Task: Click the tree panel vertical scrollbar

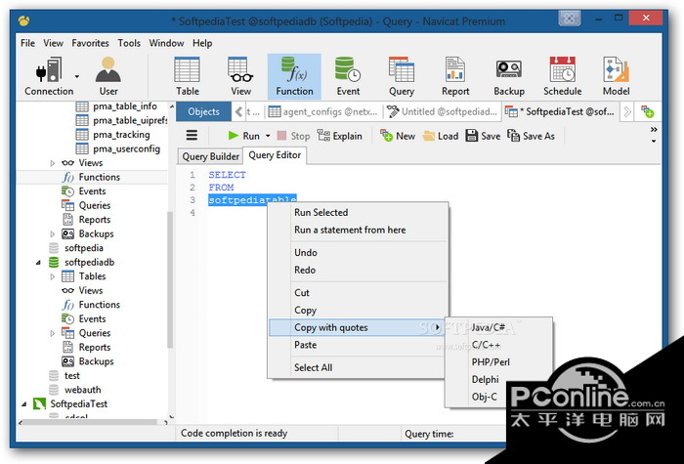Action: (x=170, y=279)
